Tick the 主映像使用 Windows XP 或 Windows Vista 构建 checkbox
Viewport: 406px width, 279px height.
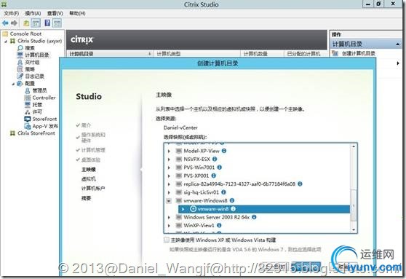point(167,240)
